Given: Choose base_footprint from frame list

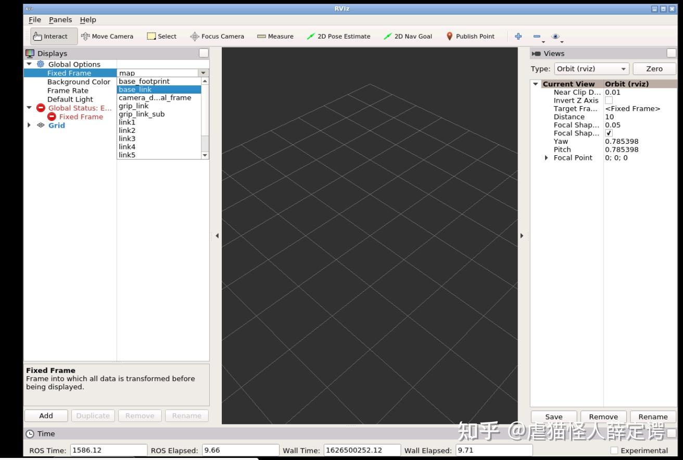Looking at the screenshot, I should coord(159,81).
